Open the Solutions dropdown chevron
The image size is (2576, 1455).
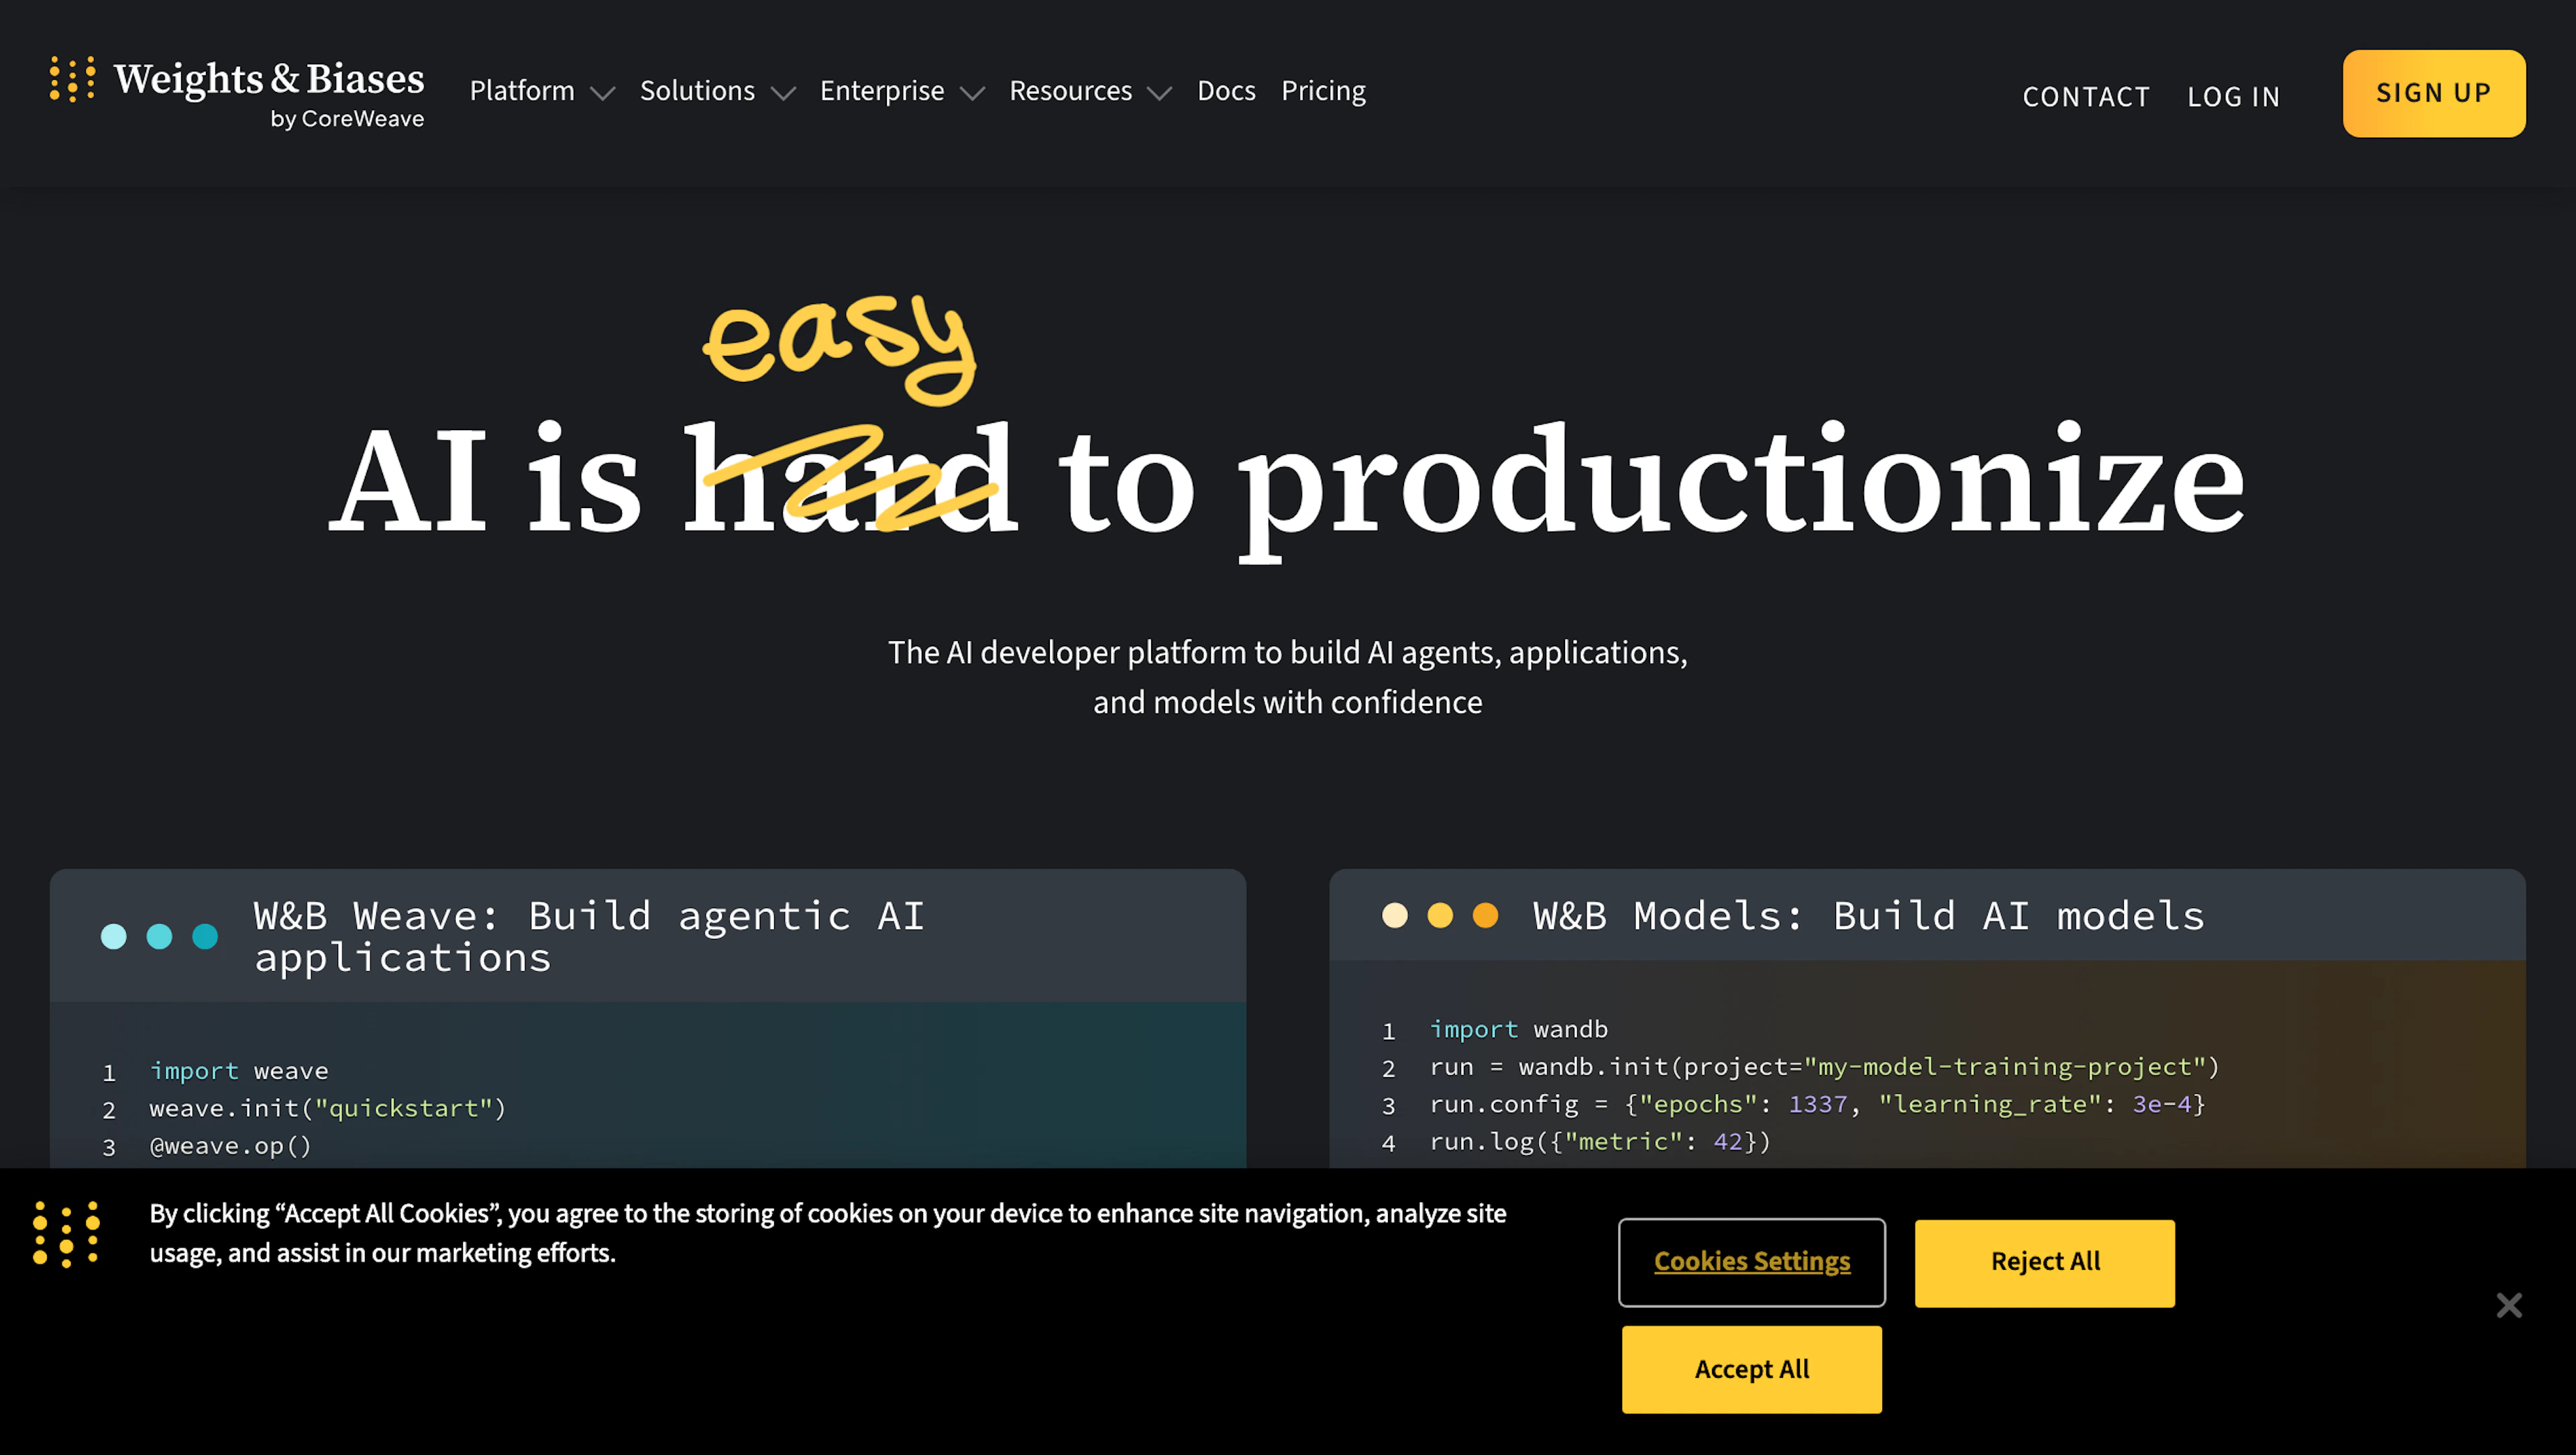click(783, 93)
